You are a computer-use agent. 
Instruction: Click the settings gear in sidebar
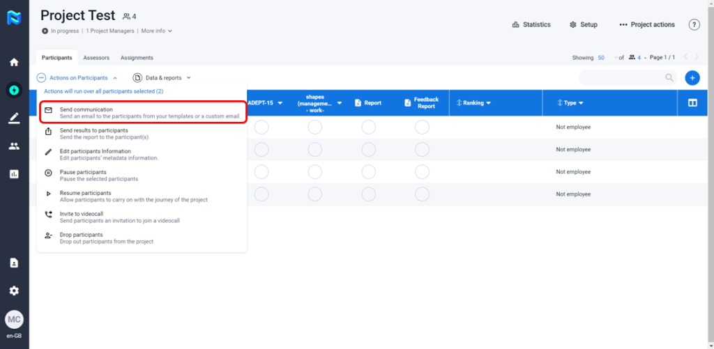(x=14, y=290)
